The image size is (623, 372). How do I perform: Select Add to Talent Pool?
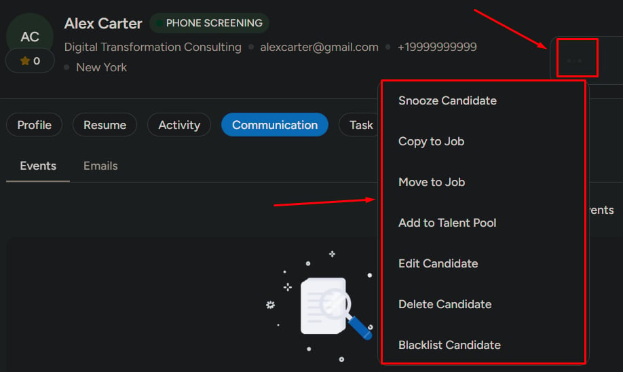pyautogui.click(x=447, y=223)
